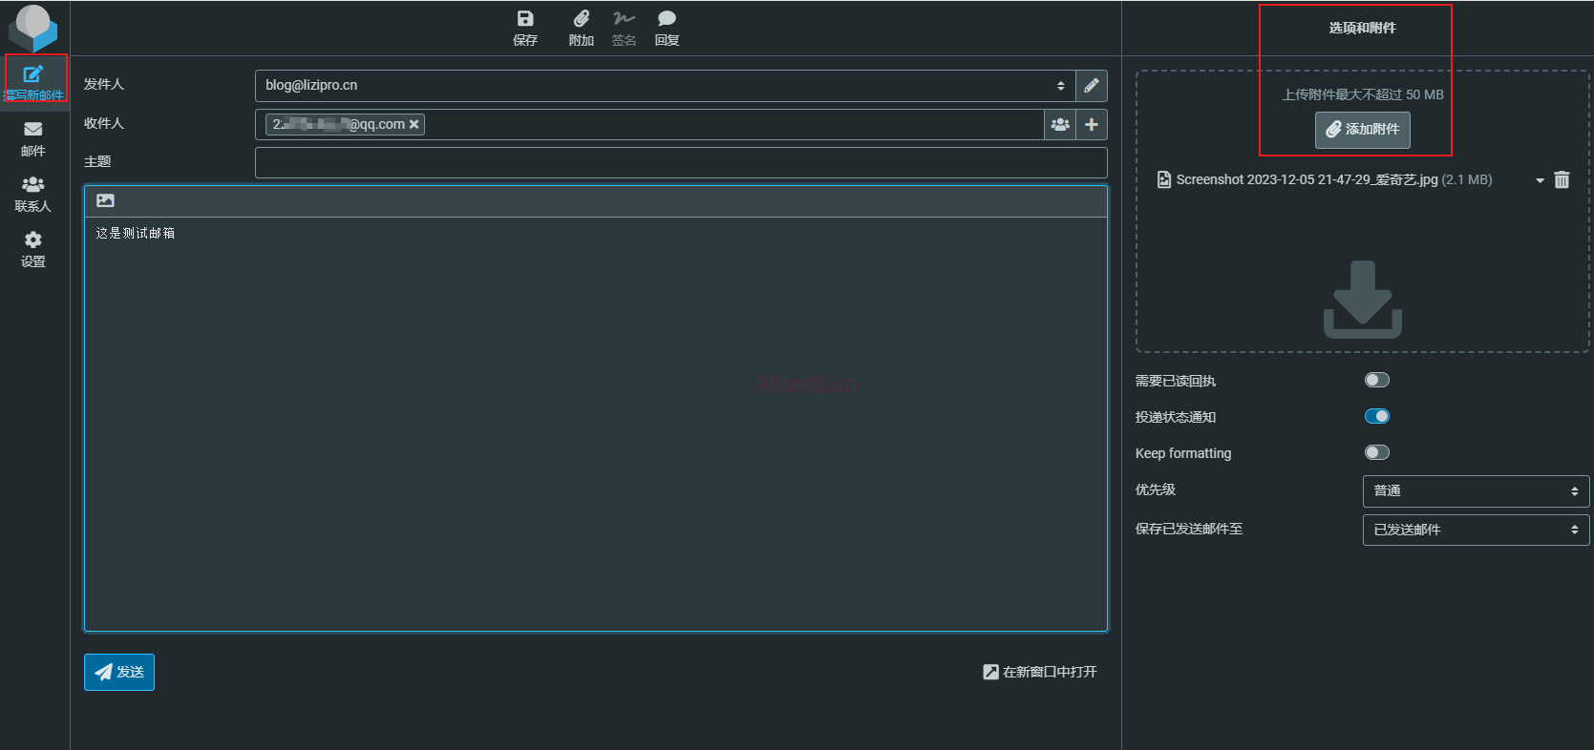The height and width of the screenshot is (750, 1594).
Task: Click the reply (回复) speech bubble icon
Action: click(x=667, y=28)
